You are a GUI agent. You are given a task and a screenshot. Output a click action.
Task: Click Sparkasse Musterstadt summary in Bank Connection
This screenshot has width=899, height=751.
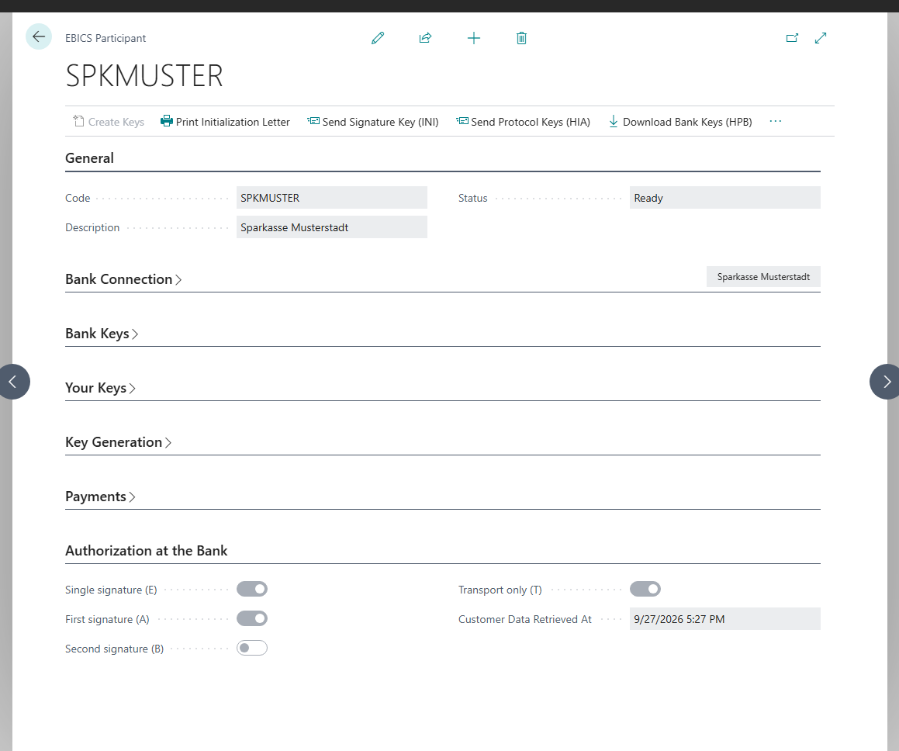[x=763, y=277]
